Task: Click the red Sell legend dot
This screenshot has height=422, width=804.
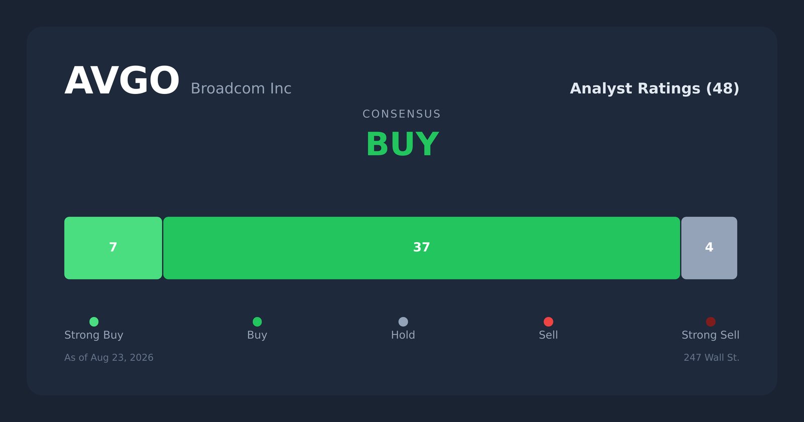Action: click(548, 322)
